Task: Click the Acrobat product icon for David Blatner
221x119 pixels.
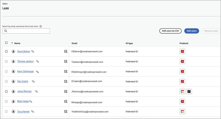Action: pos(182,52)
